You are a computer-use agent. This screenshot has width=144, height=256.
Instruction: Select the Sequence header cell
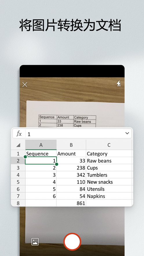[41, 154]
